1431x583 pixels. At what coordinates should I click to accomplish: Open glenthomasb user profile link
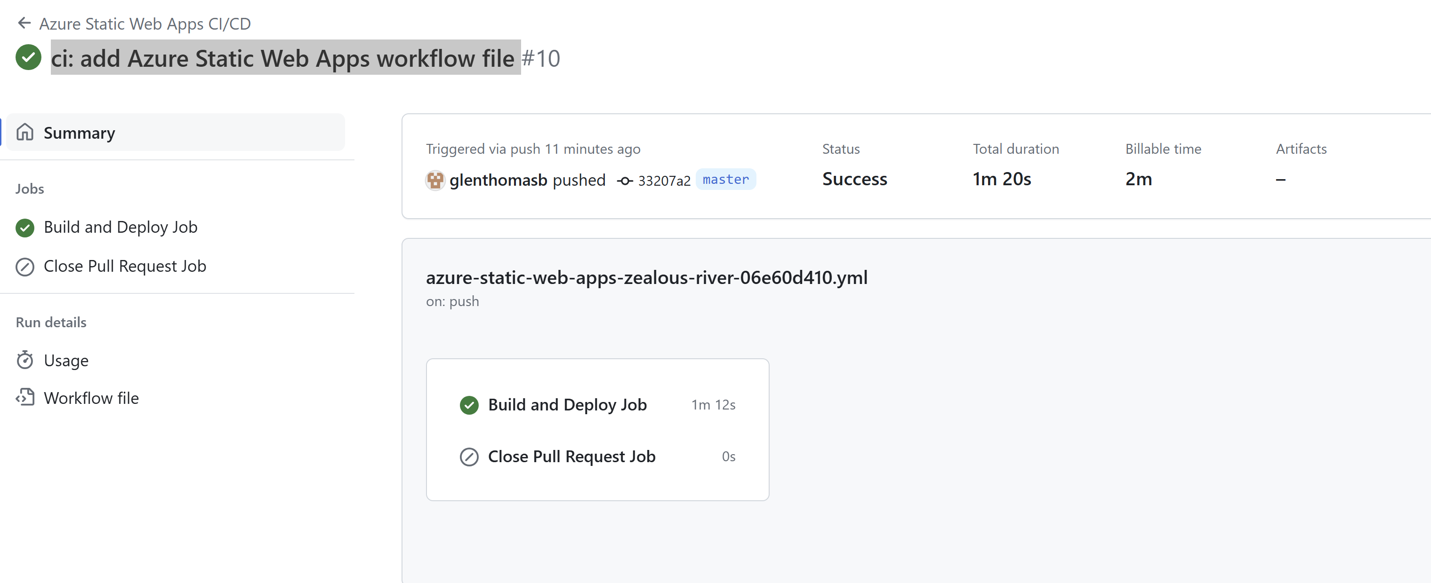point(498,180)
